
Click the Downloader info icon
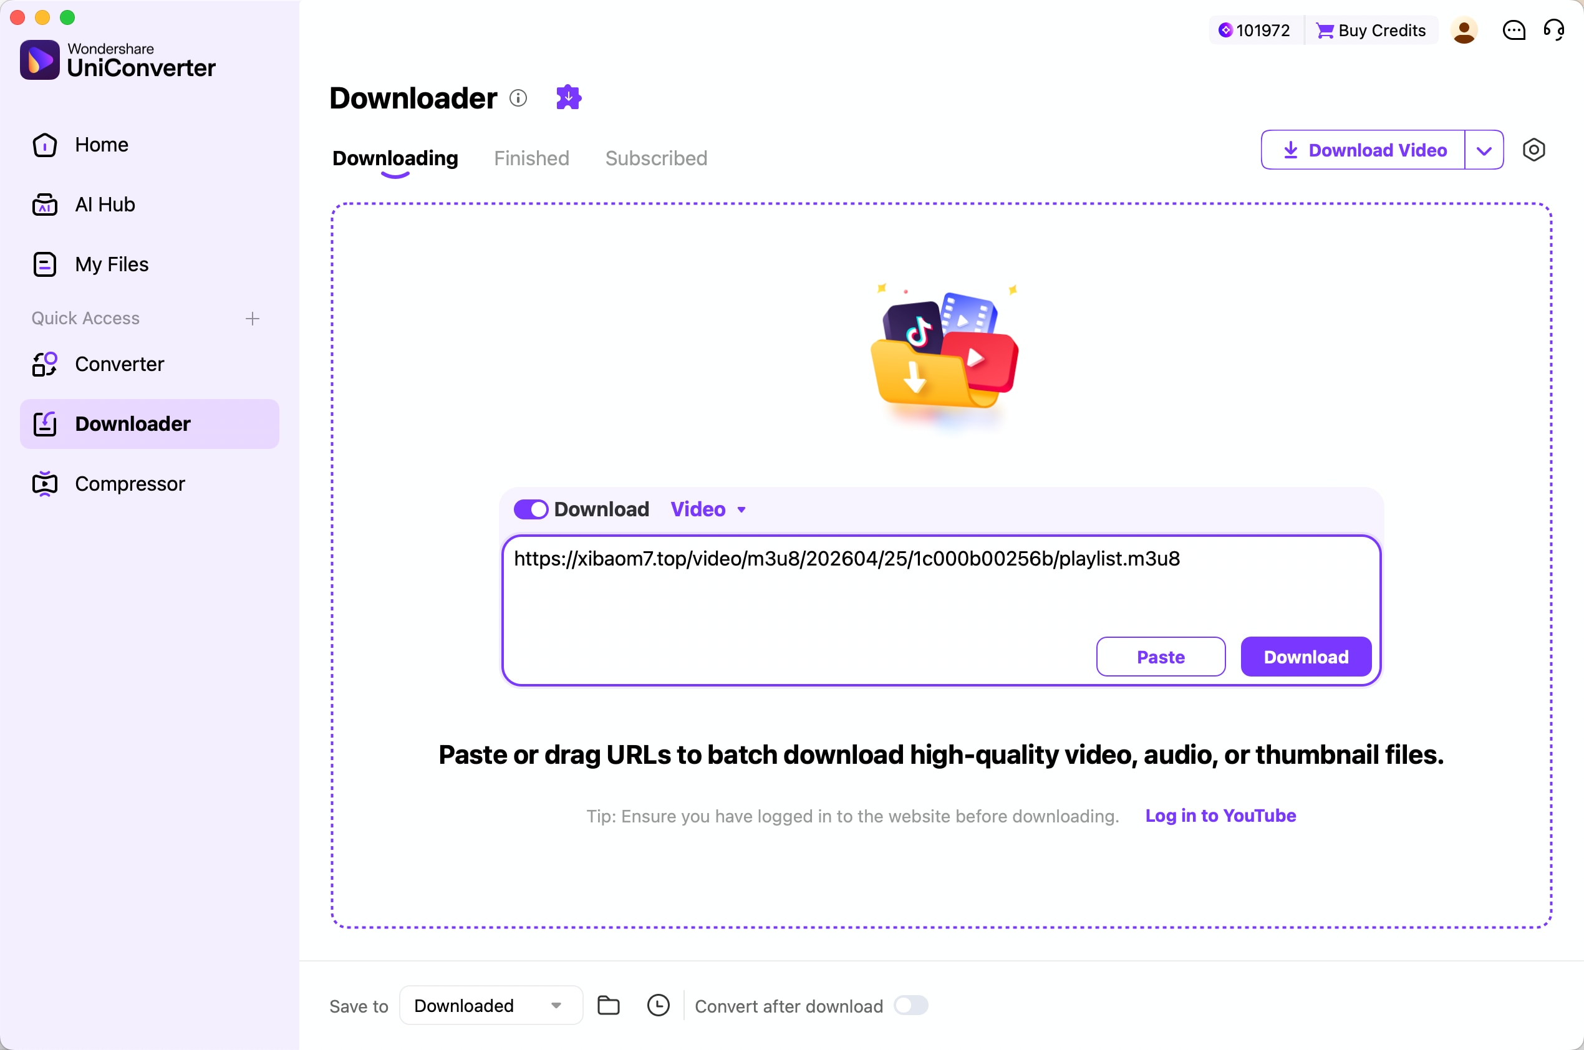(x=518, y=99)
